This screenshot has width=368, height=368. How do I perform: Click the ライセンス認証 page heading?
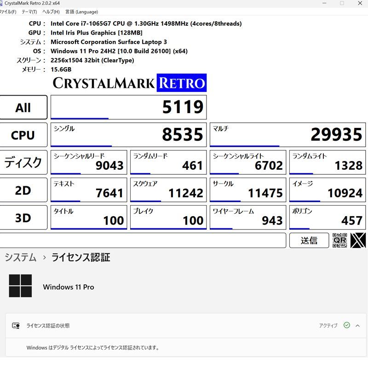81,257
